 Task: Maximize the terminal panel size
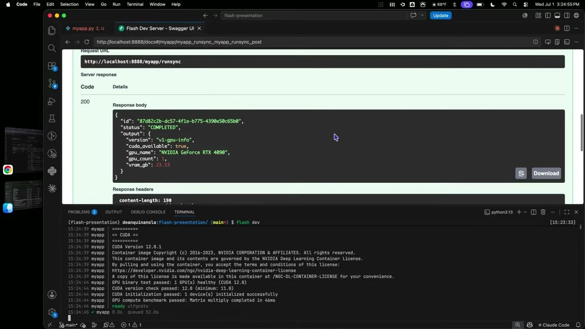(567, 212)
